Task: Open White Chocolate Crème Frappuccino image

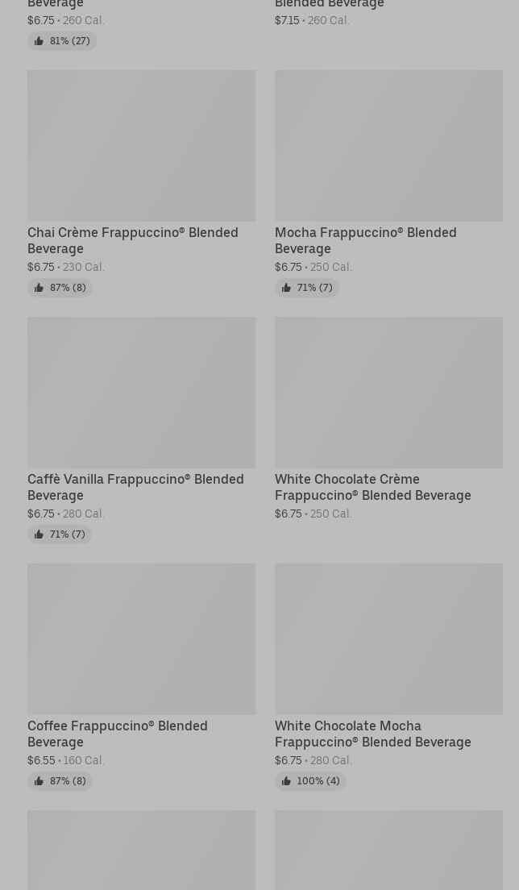Action: (x=389, y=393)
